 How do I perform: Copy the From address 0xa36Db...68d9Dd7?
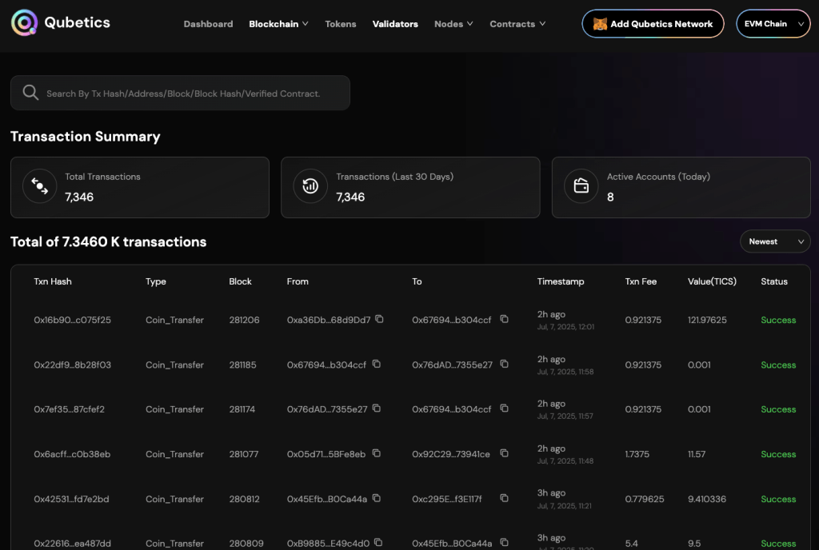(379, 319)
